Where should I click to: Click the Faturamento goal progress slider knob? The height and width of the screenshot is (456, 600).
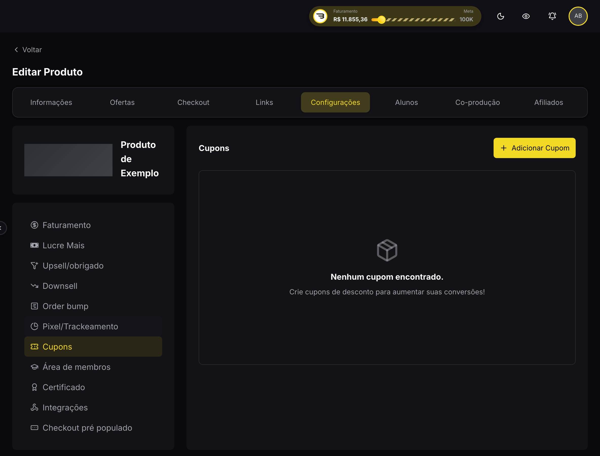point(381,20)
